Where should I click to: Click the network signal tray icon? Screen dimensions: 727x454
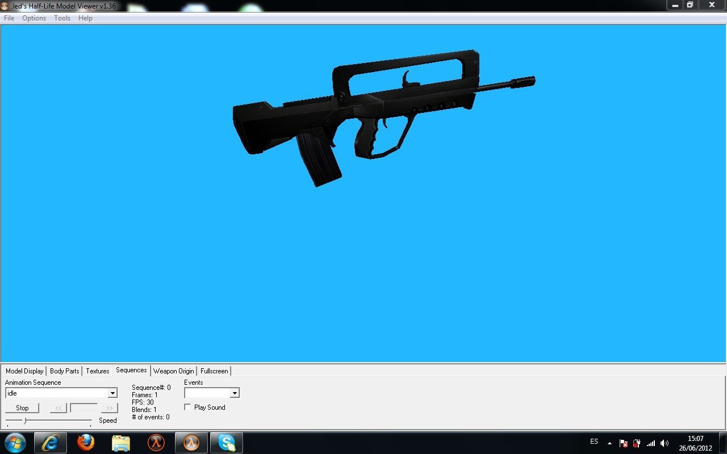point(651,443)
